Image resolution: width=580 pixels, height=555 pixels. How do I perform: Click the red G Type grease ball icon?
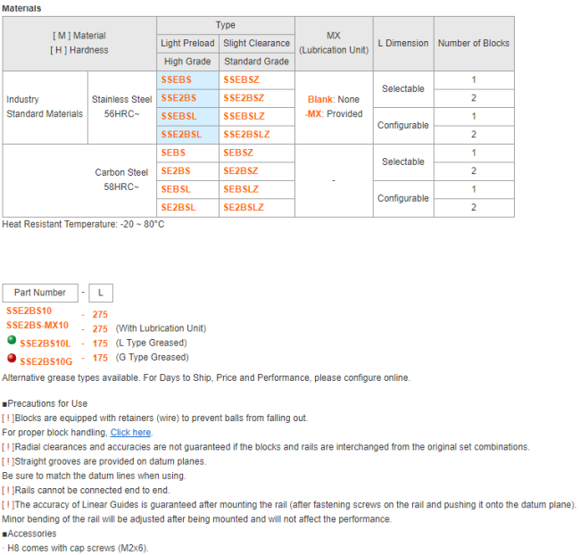click(x=11, y=357)
